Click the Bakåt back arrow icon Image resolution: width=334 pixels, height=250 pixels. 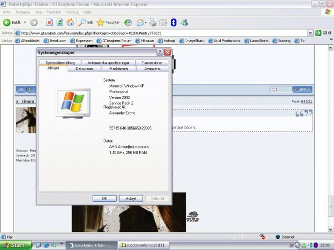click(7, 22)
